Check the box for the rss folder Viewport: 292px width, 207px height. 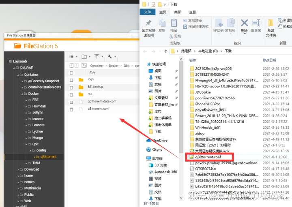71,95
